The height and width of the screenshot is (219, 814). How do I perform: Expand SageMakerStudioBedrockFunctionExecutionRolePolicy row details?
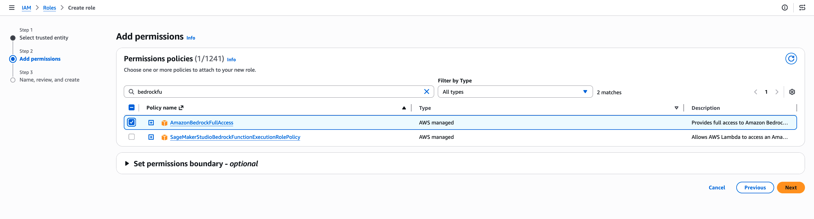(x=151, y=137)
